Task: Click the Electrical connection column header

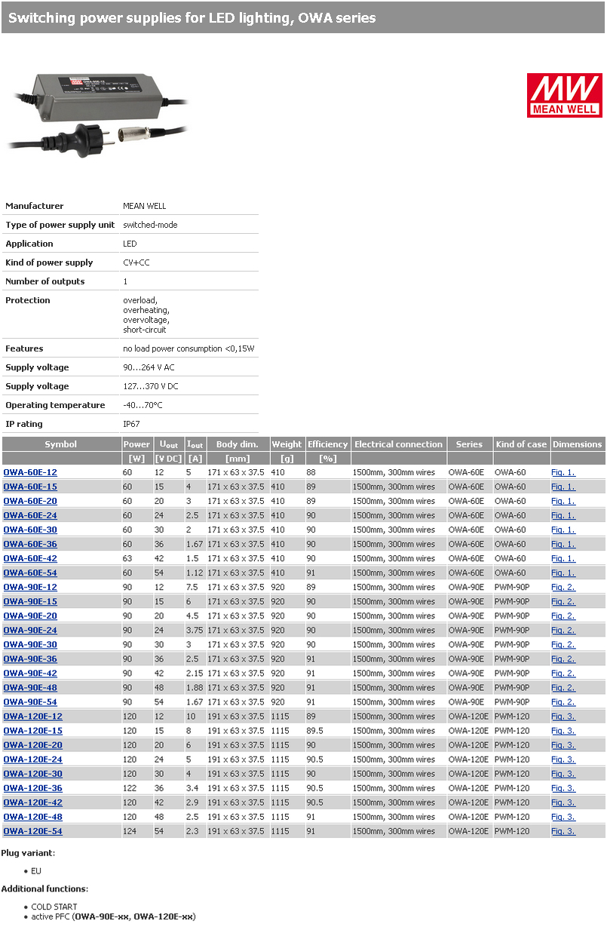Action: (x=398, y=444)
